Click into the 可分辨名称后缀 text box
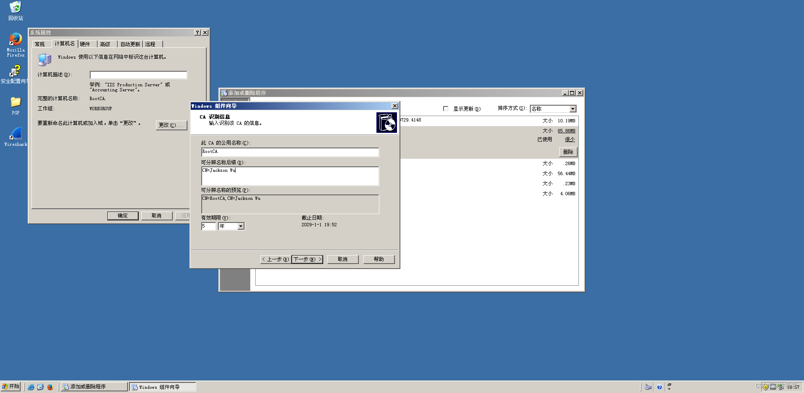The width and height of the screenshot is (804, 393). pos(290,176)
